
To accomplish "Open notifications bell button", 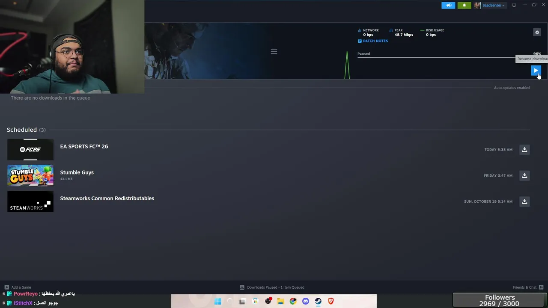I will 464,6.
